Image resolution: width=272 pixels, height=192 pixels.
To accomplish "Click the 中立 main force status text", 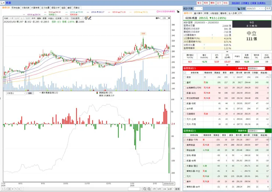I will (x=251, y=33).
